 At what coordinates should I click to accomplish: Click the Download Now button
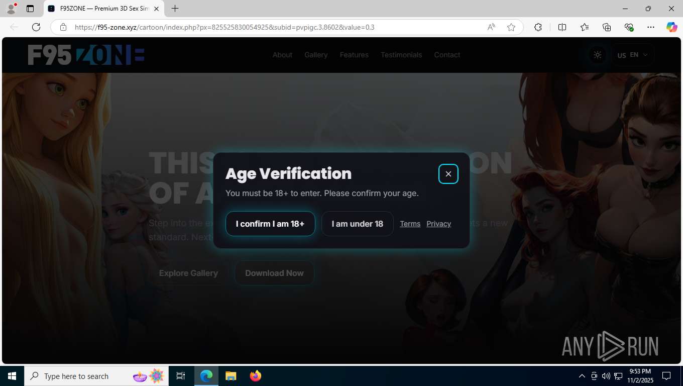point(274,273)
